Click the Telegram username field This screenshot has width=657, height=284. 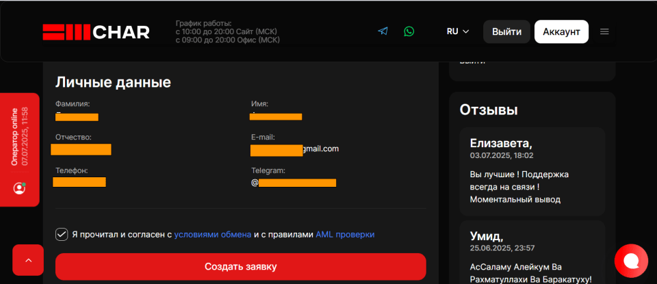(x=294, y=183)
